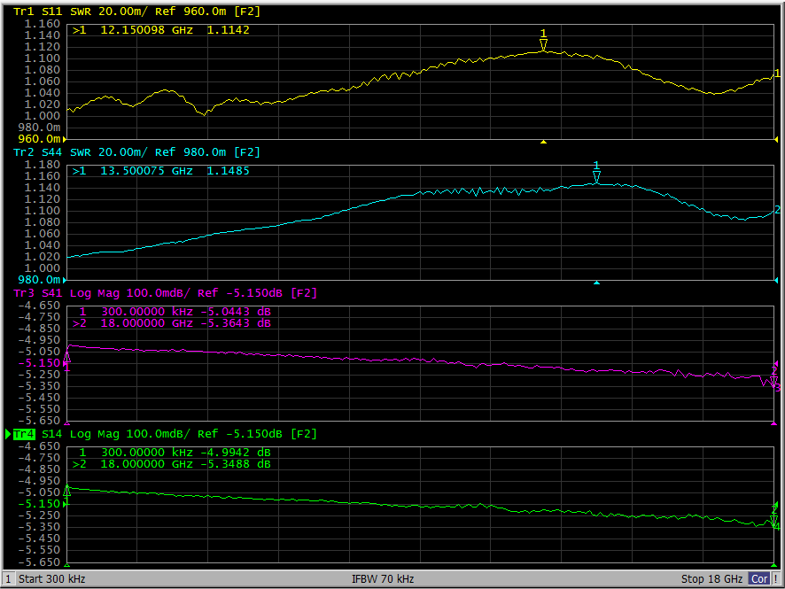Click the green active trace arrow beside Tr4
The width and height of the screenshot is (785, 589).
coord(8,434)
